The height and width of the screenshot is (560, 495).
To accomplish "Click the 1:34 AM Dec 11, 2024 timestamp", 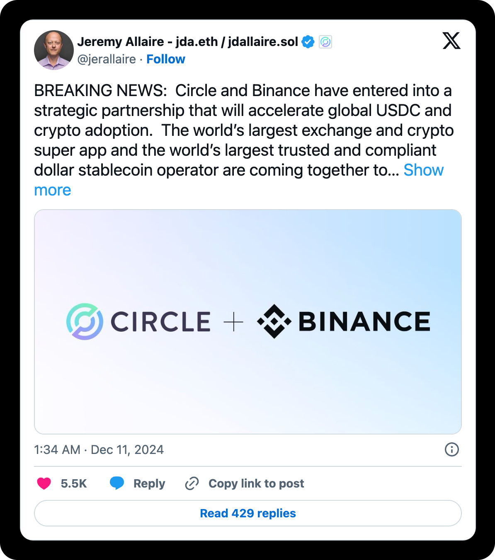I will coord(99,450).
